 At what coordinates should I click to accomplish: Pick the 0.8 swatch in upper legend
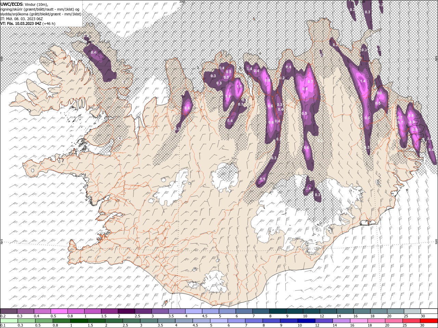[76, 311]
